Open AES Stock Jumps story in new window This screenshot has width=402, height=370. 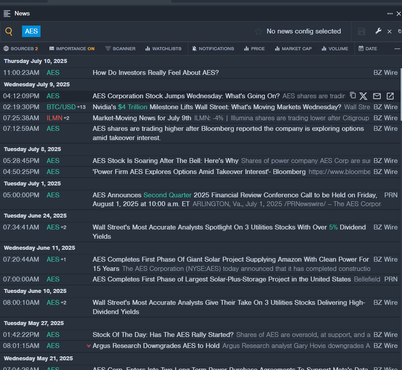pos(390,96)
